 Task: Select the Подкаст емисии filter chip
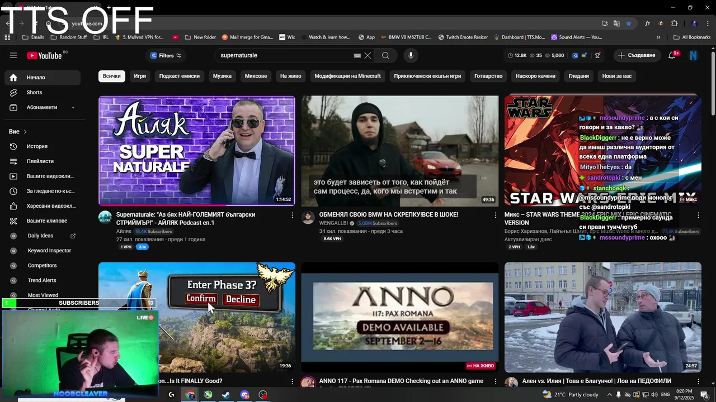click(179, 76)
